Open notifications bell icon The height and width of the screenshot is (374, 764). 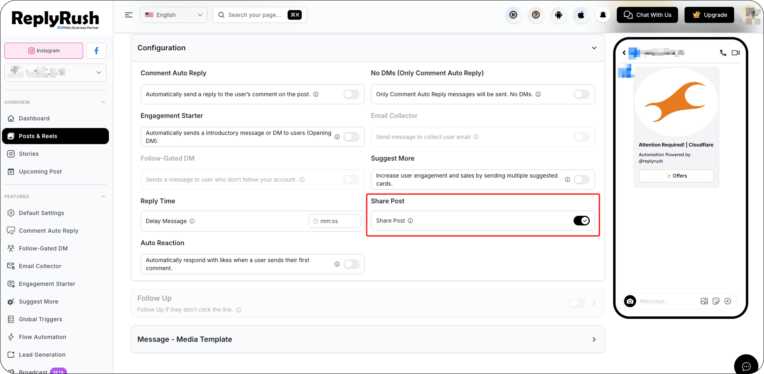603,15
